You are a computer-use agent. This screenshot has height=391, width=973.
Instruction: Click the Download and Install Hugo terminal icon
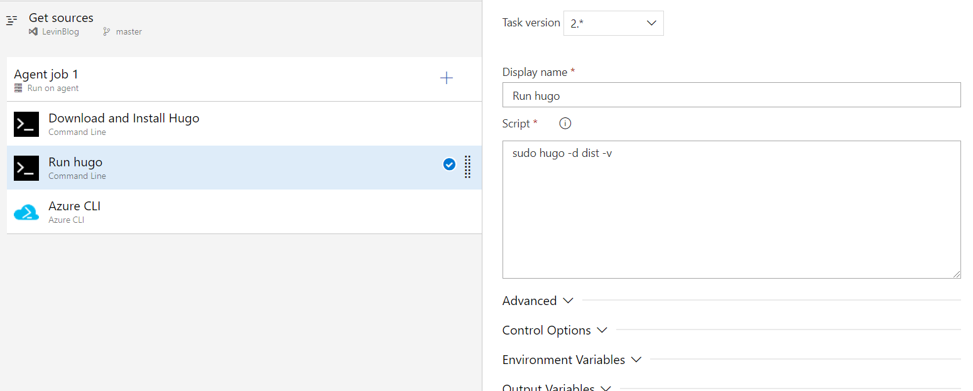[x=26, y=124]
